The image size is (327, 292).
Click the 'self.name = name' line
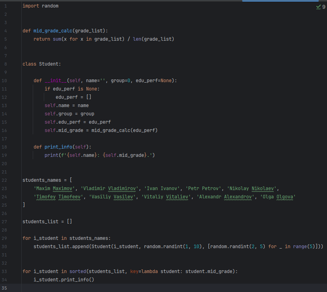pos(67,105)
